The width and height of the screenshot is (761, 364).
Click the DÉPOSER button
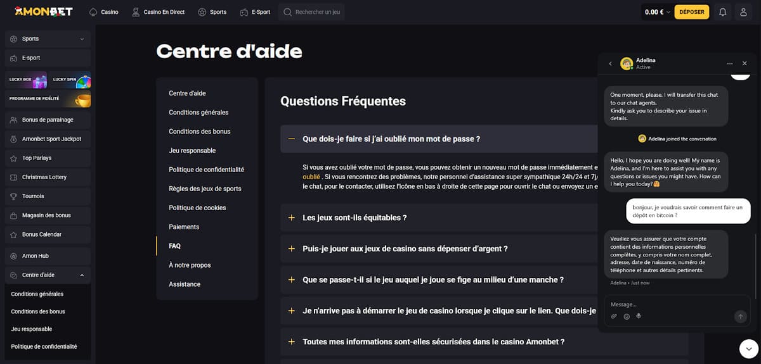pos(692,12)
